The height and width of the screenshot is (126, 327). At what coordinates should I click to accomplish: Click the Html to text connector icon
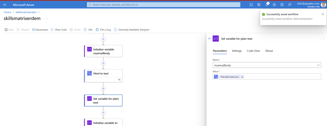click(90, 73)
